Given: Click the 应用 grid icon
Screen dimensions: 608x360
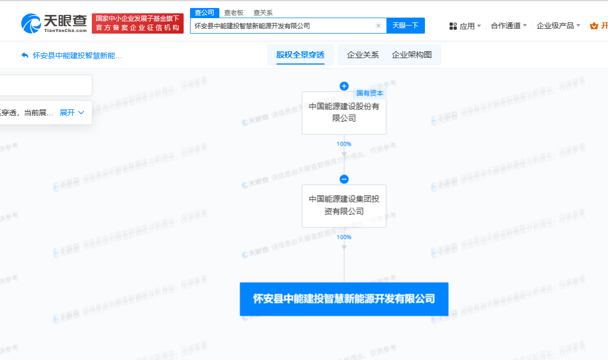Looking at the screenshot, I should click(453, 26).
